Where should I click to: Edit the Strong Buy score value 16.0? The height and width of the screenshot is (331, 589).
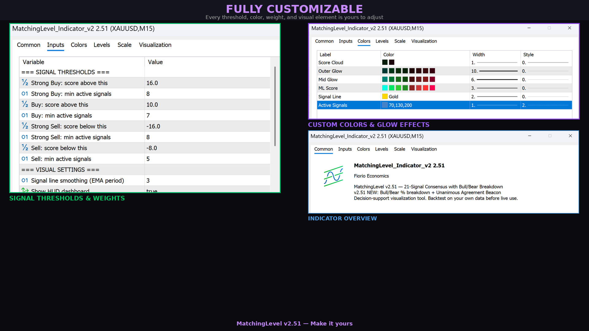[152, 83]
